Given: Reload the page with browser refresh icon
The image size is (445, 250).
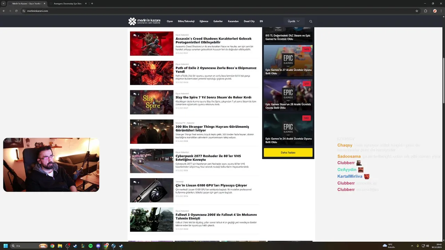Looking at the screenshot, I should click(x=16, y=11).
